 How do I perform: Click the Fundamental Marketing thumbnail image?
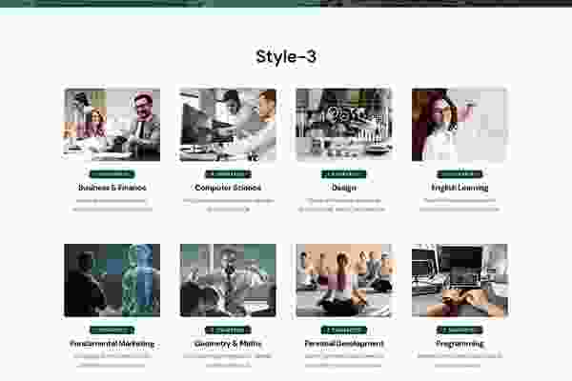pyautogui.click(x=112, y=280)
